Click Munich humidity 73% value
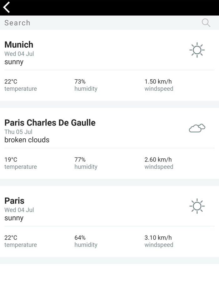Viewport: 219px width, 293px height. point(80,82)
